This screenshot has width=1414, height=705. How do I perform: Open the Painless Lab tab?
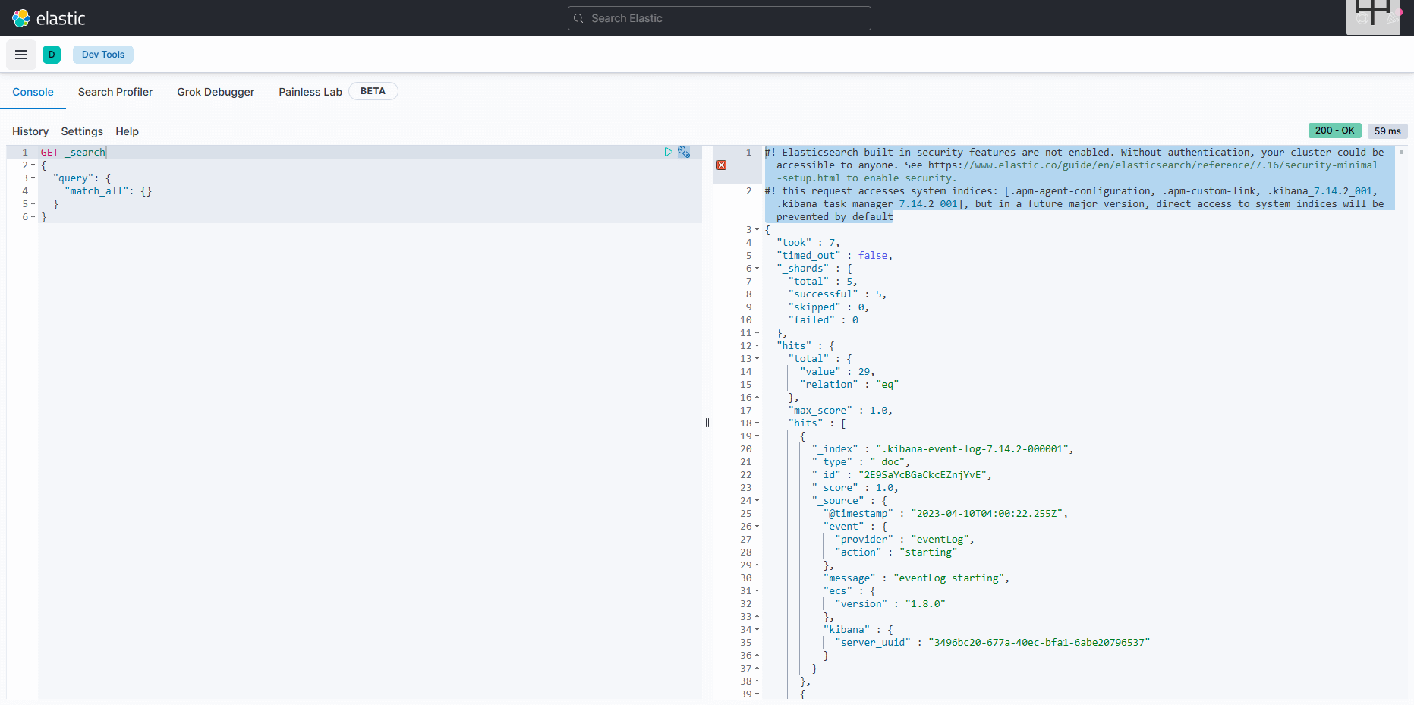point(310,92)
